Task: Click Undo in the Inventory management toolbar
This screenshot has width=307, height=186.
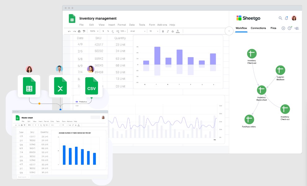Action: pyautogui.click(x=69, y=31)
